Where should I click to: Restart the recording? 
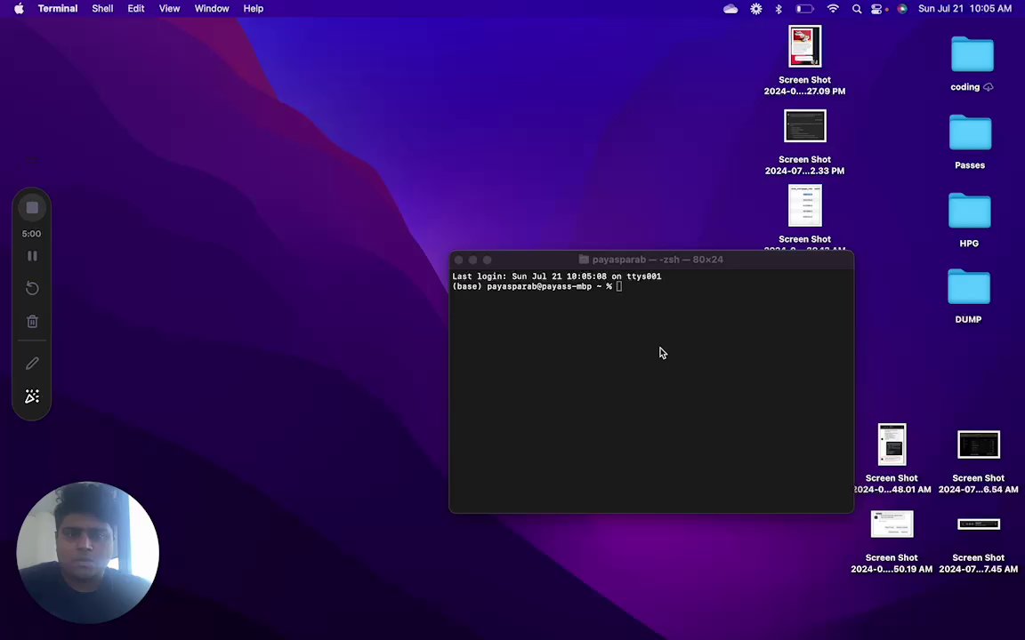[32, 288]
